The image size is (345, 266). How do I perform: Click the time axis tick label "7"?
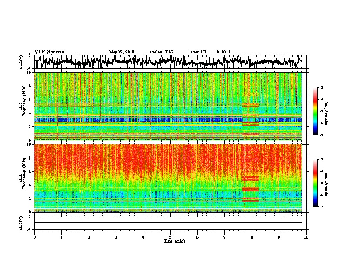coord(225,237)
